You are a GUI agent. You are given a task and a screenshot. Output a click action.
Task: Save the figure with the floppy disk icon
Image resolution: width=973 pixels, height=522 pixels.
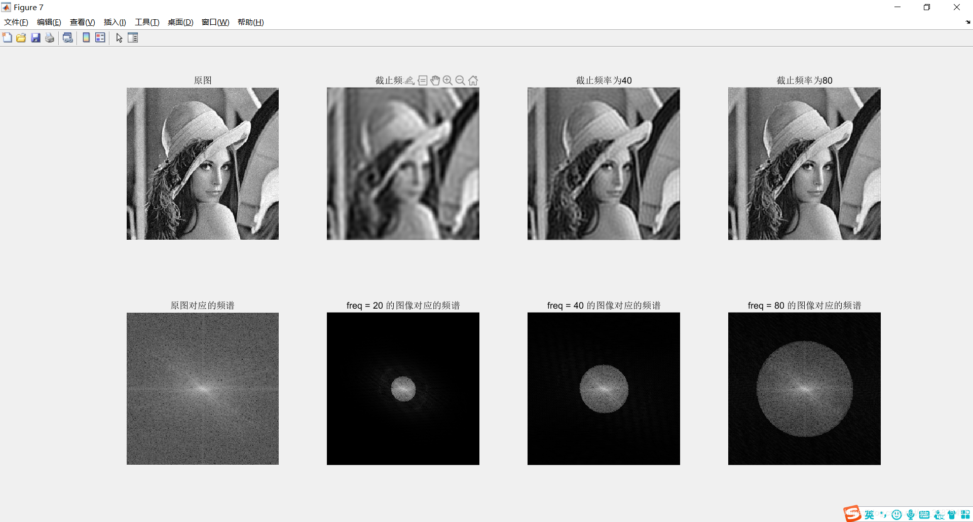click(35, 38)
